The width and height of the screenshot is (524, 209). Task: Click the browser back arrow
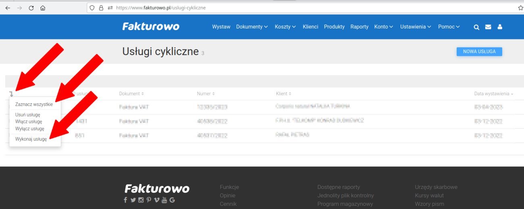coord(8,8)
